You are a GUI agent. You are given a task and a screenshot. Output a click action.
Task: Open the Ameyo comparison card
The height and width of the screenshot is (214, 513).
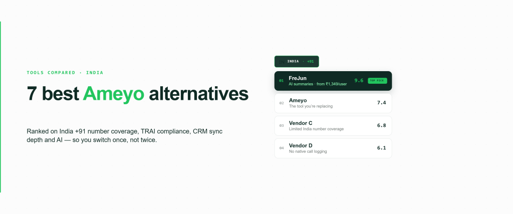(x=333, y=103)
